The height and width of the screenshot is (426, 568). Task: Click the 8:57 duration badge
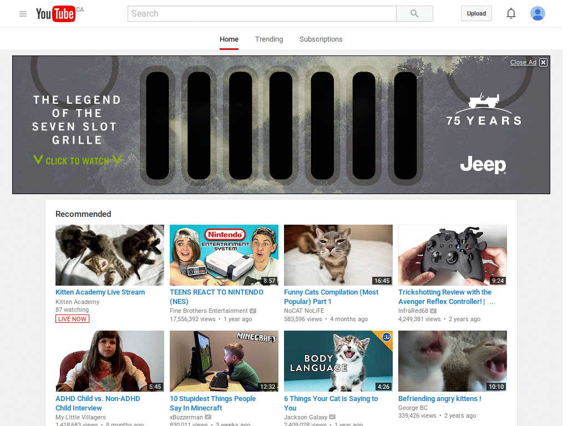(269, 281)
